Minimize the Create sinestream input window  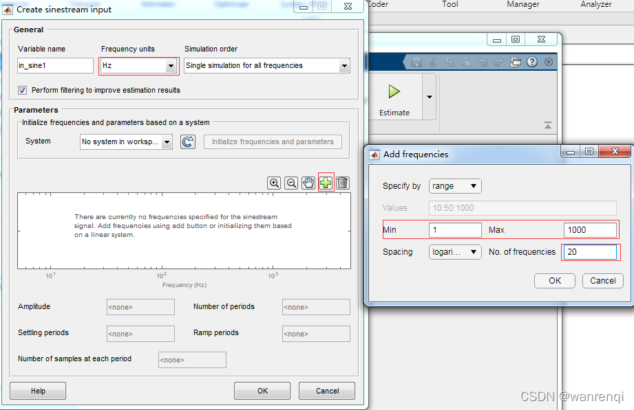click(304, 6)
